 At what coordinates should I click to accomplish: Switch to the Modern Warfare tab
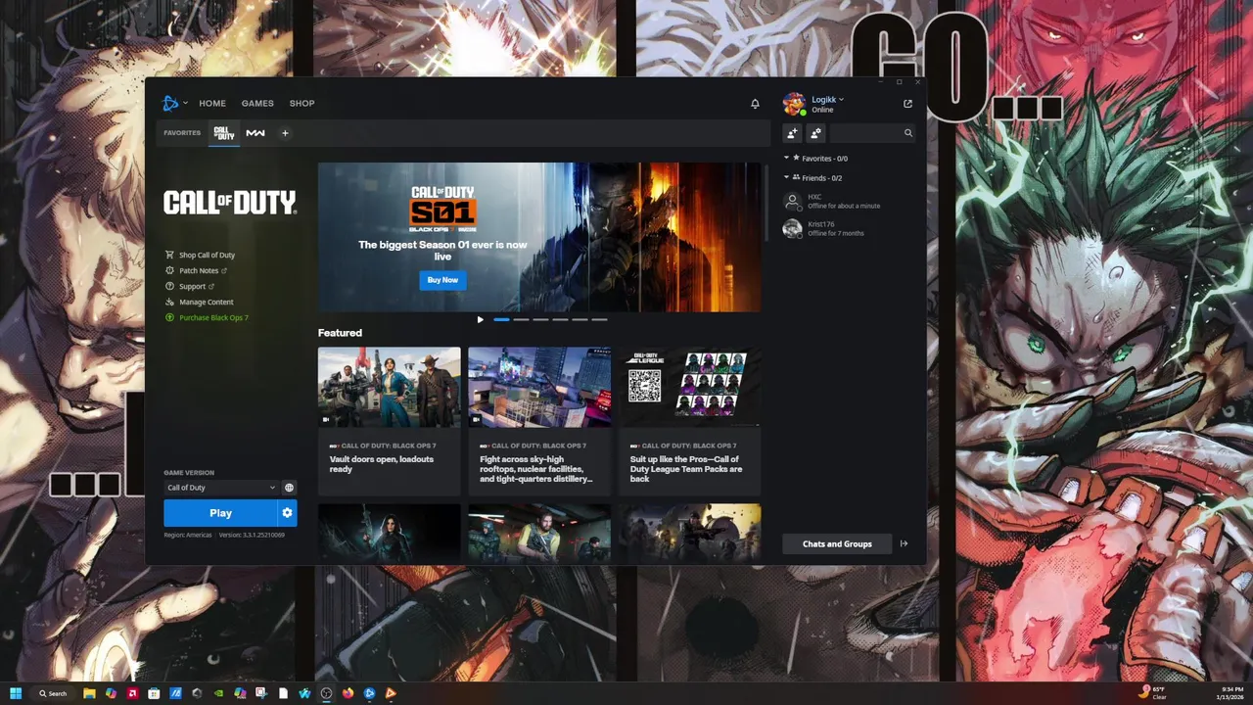tap(255, 133)
